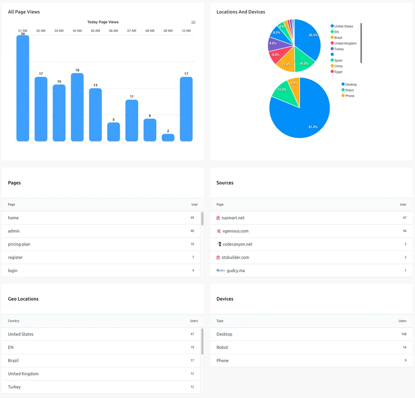This screenshot has width=415, height=398.
Task: Open the chart hamburger menu on Today Page Views
Action: point(193,22)
